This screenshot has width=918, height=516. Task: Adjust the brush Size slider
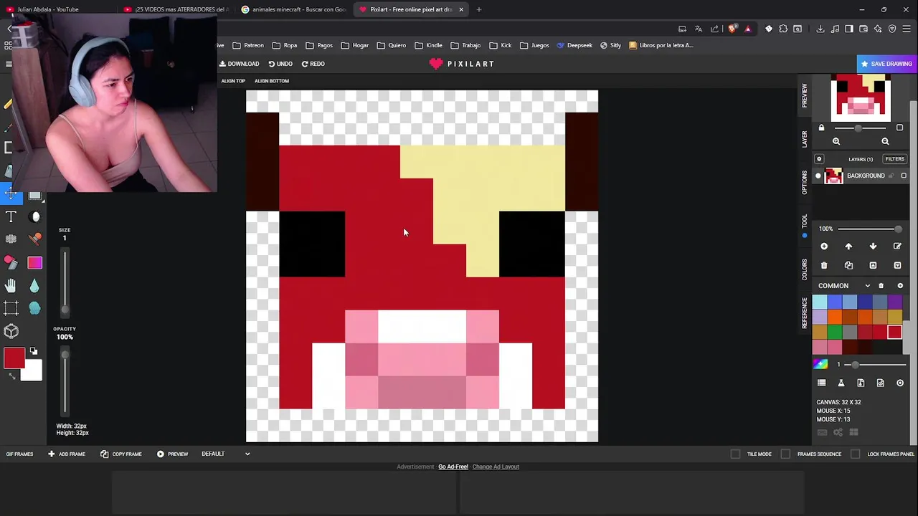pos(65,283)
